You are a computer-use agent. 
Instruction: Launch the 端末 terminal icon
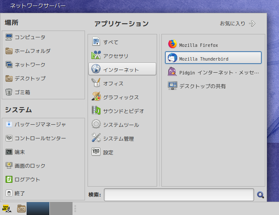click(x=9, y=152)
